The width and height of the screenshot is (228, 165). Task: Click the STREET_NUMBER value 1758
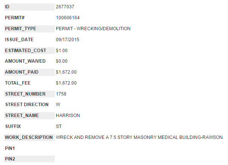(61, 94)
